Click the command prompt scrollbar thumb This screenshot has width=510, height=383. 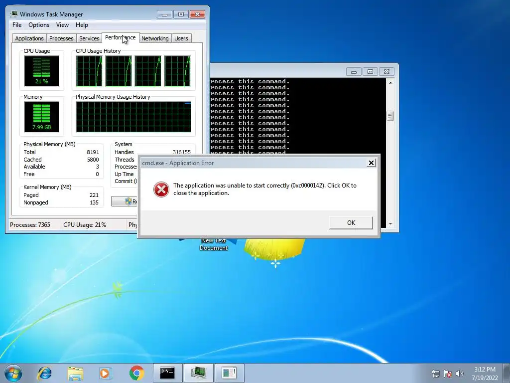point(390,116)
